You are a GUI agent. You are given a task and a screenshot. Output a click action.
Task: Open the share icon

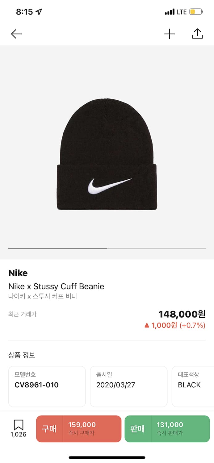click(197, 34)
